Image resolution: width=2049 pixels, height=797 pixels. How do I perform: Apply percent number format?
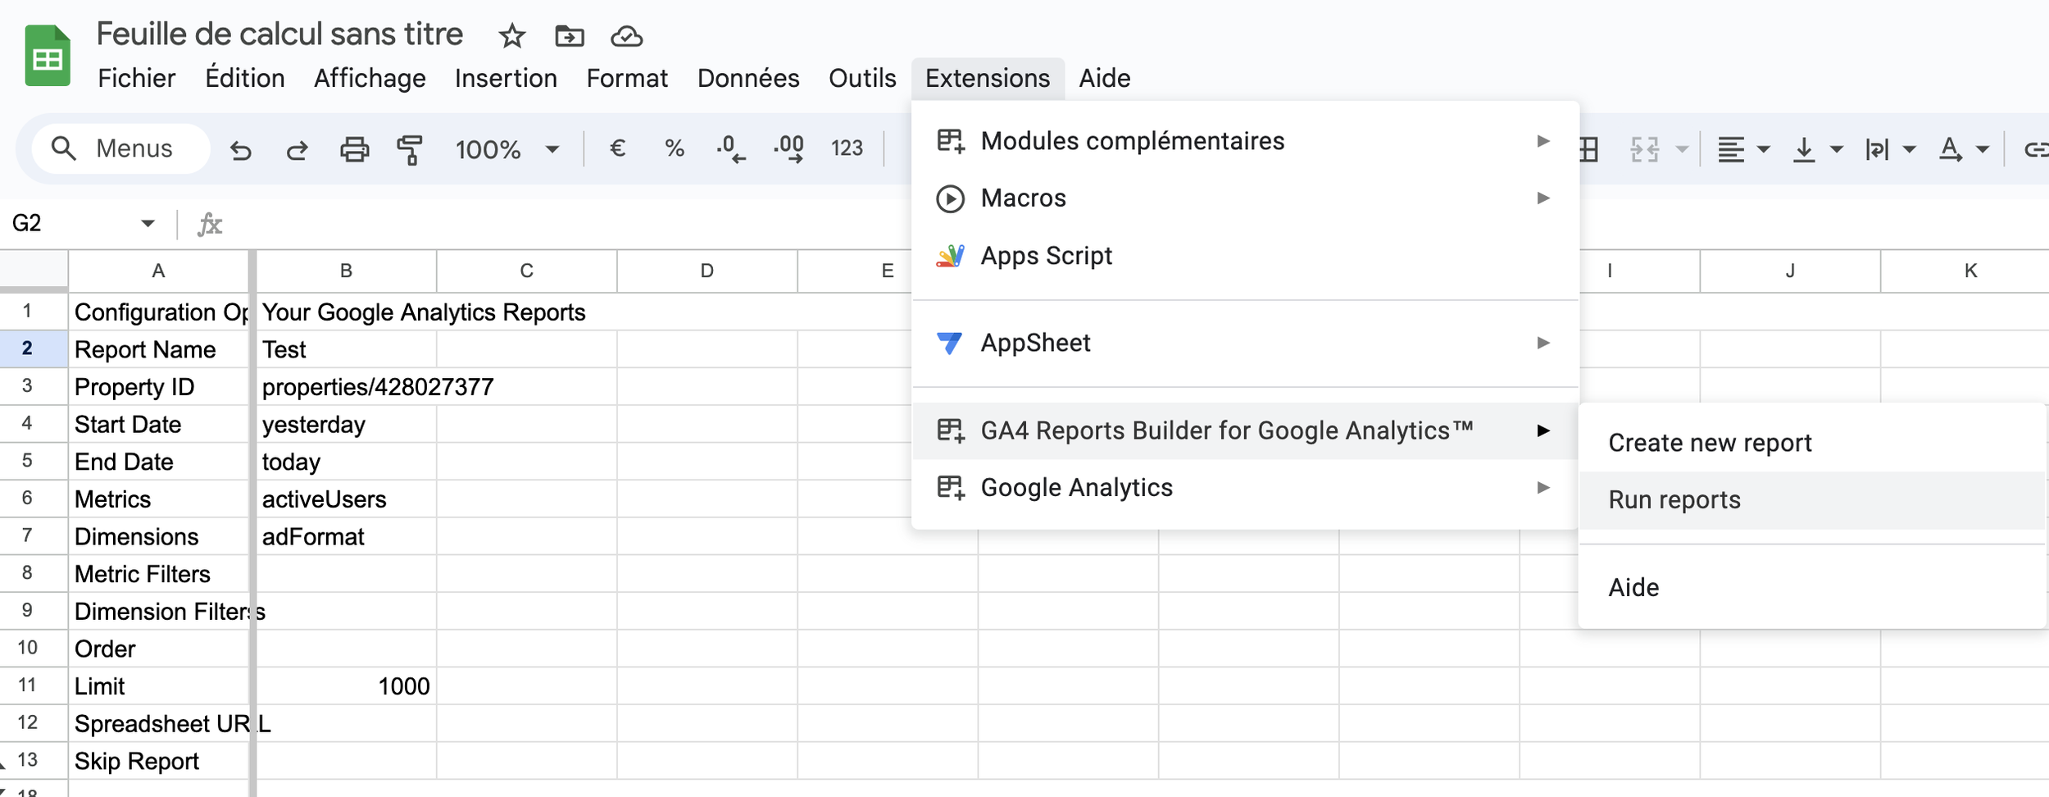pyautogui.click(x=675, y=148)
